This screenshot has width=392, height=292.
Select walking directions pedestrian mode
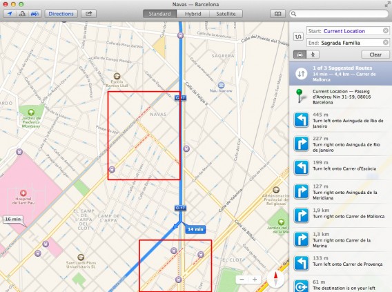pyautogui.click(x=313, y=55)
